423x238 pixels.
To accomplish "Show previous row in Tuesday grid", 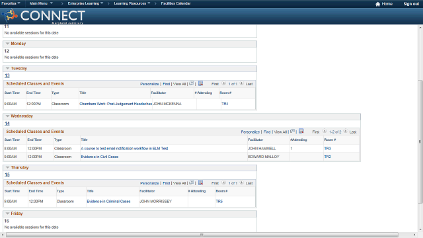I will [x=223, y=83].
